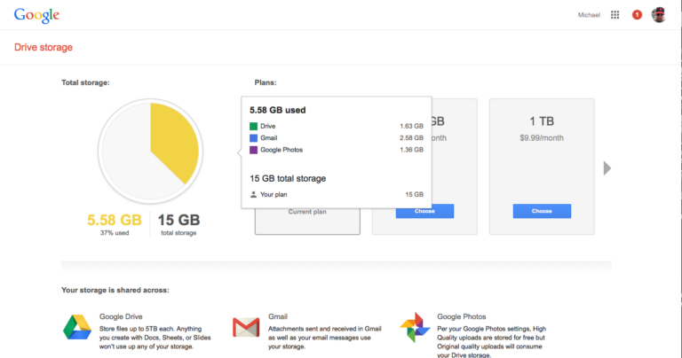Click the Google Photos pinwheel icon
Viewport: 682px width, 358px height.
click(415, 328)
